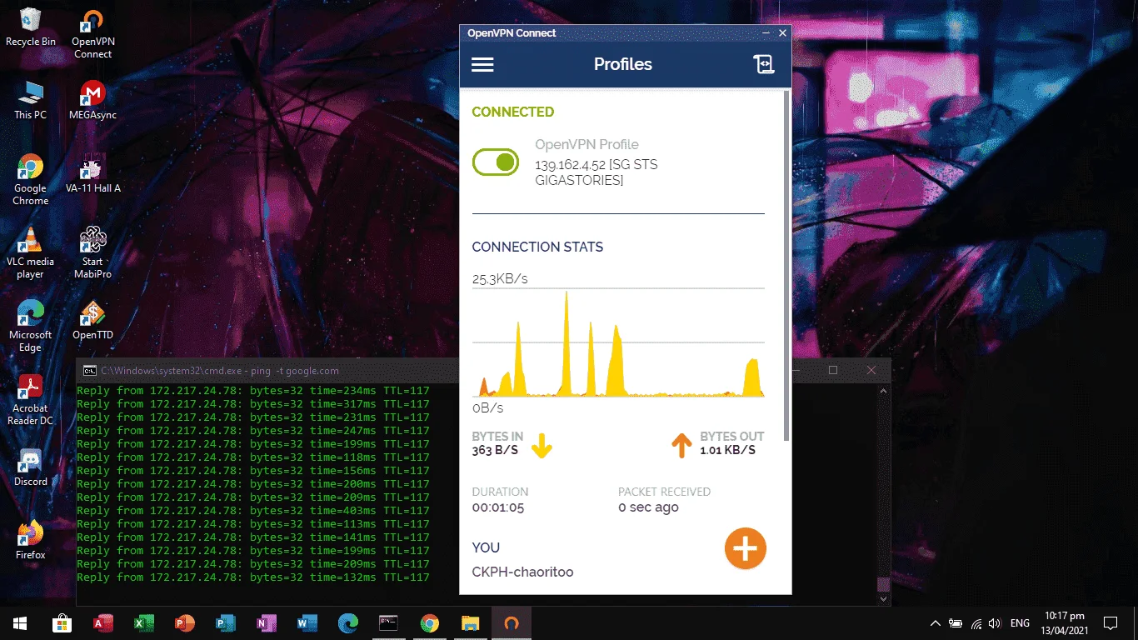The width and height of the screenshot is (1138, 640).
Task: Open Edge from the taskbar
Action: tap(348, 623)
